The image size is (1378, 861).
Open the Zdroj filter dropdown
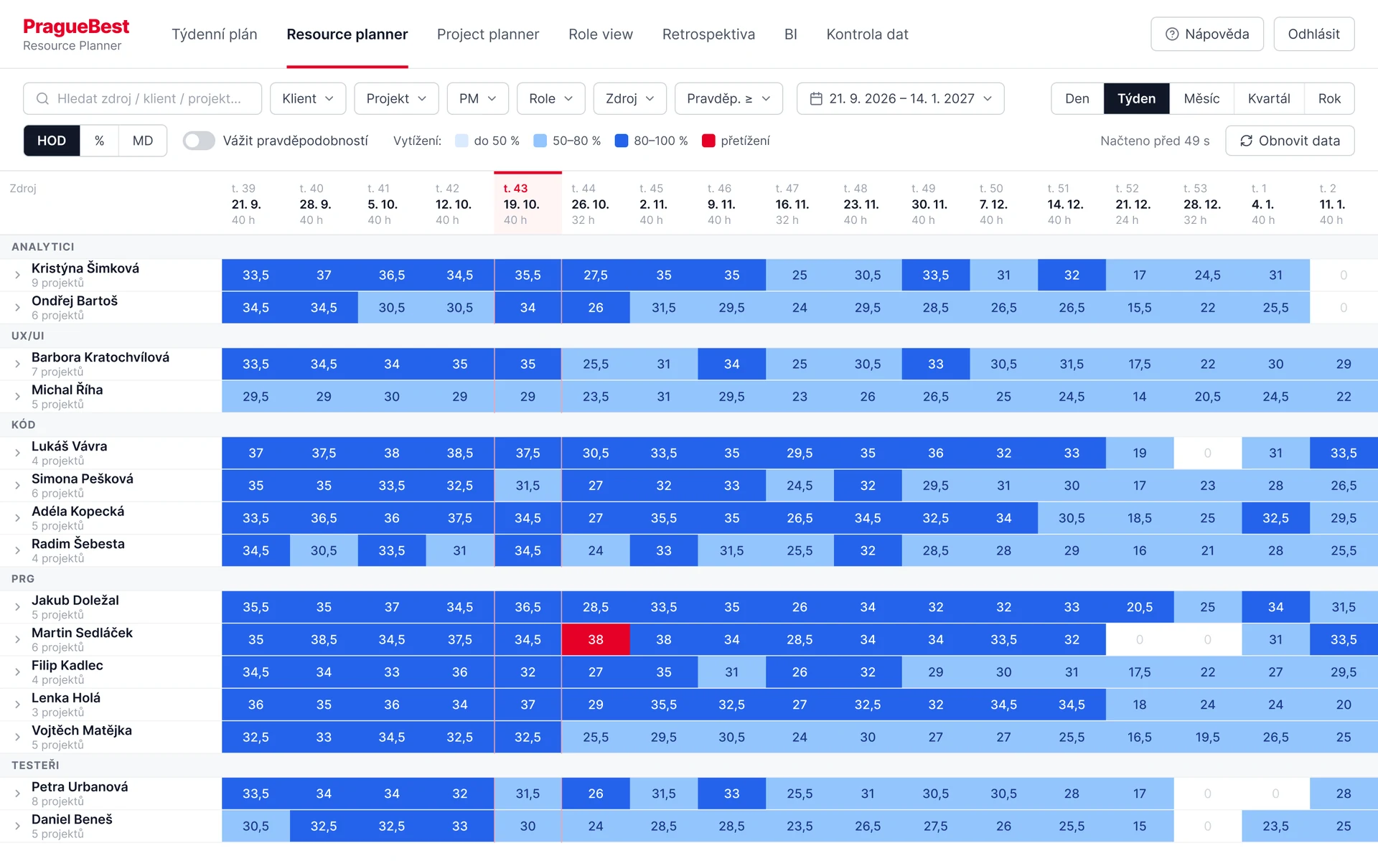click(629, 98)
